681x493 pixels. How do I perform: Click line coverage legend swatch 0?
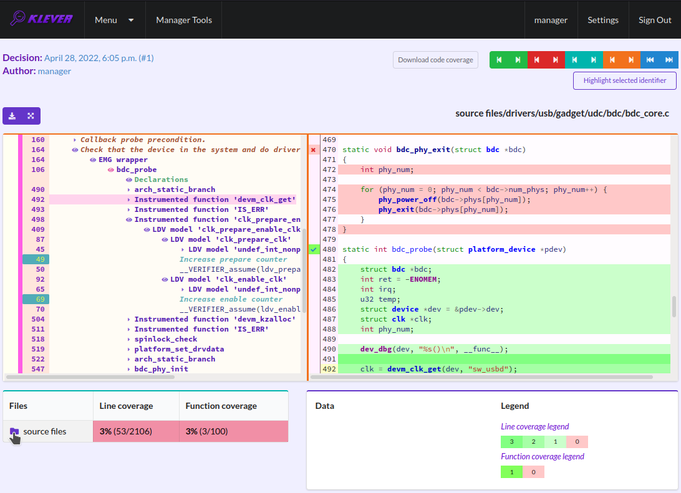point(577,442)
